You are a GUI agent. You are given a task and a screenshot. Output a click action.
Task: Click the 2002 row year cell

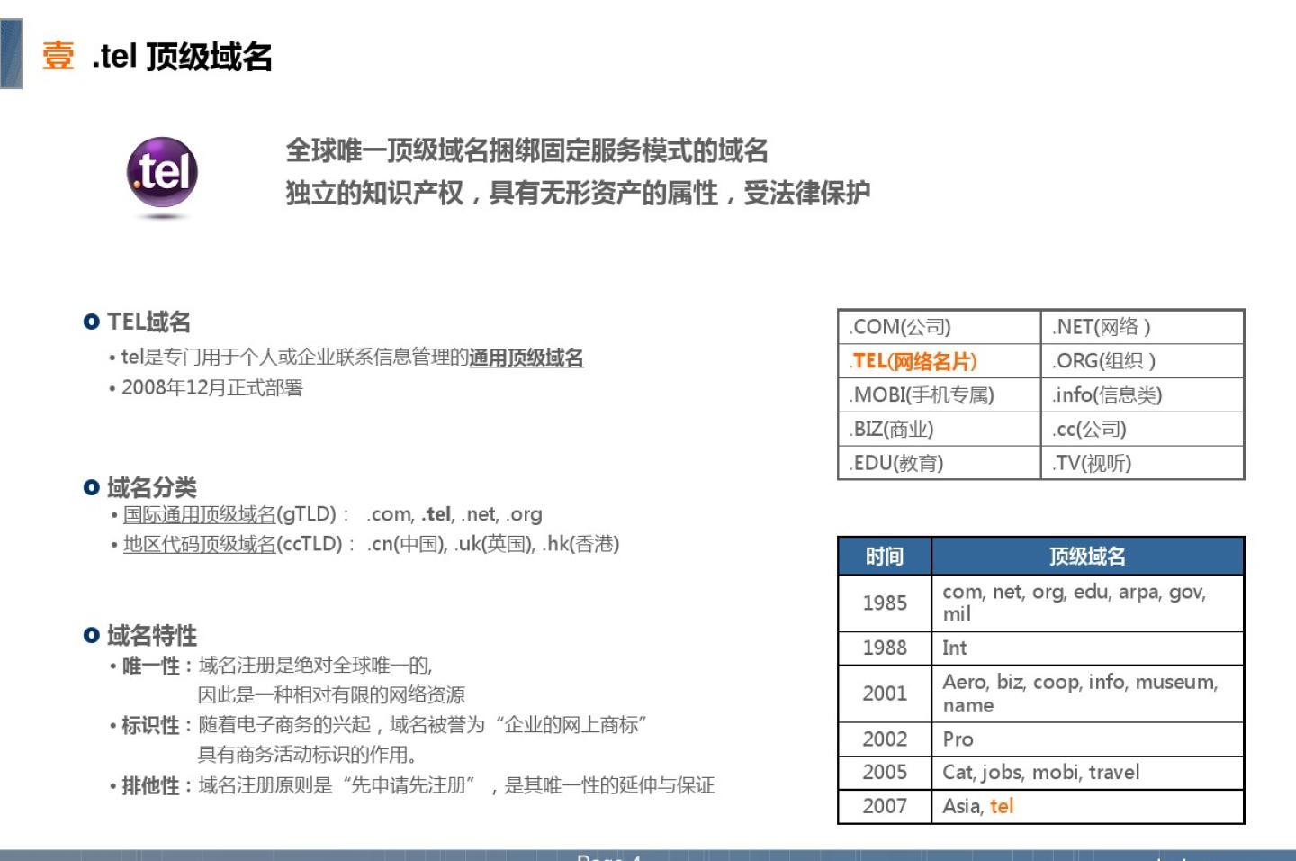coord(885,739)
